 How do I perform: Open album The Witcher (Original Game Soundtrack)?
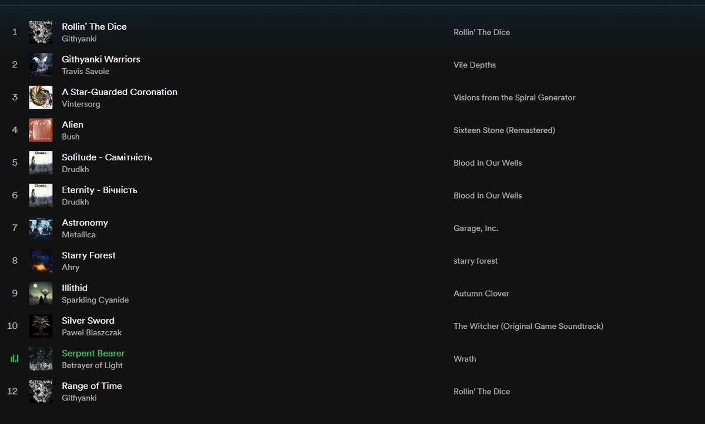pyautogui.click(x=528, y=326)
